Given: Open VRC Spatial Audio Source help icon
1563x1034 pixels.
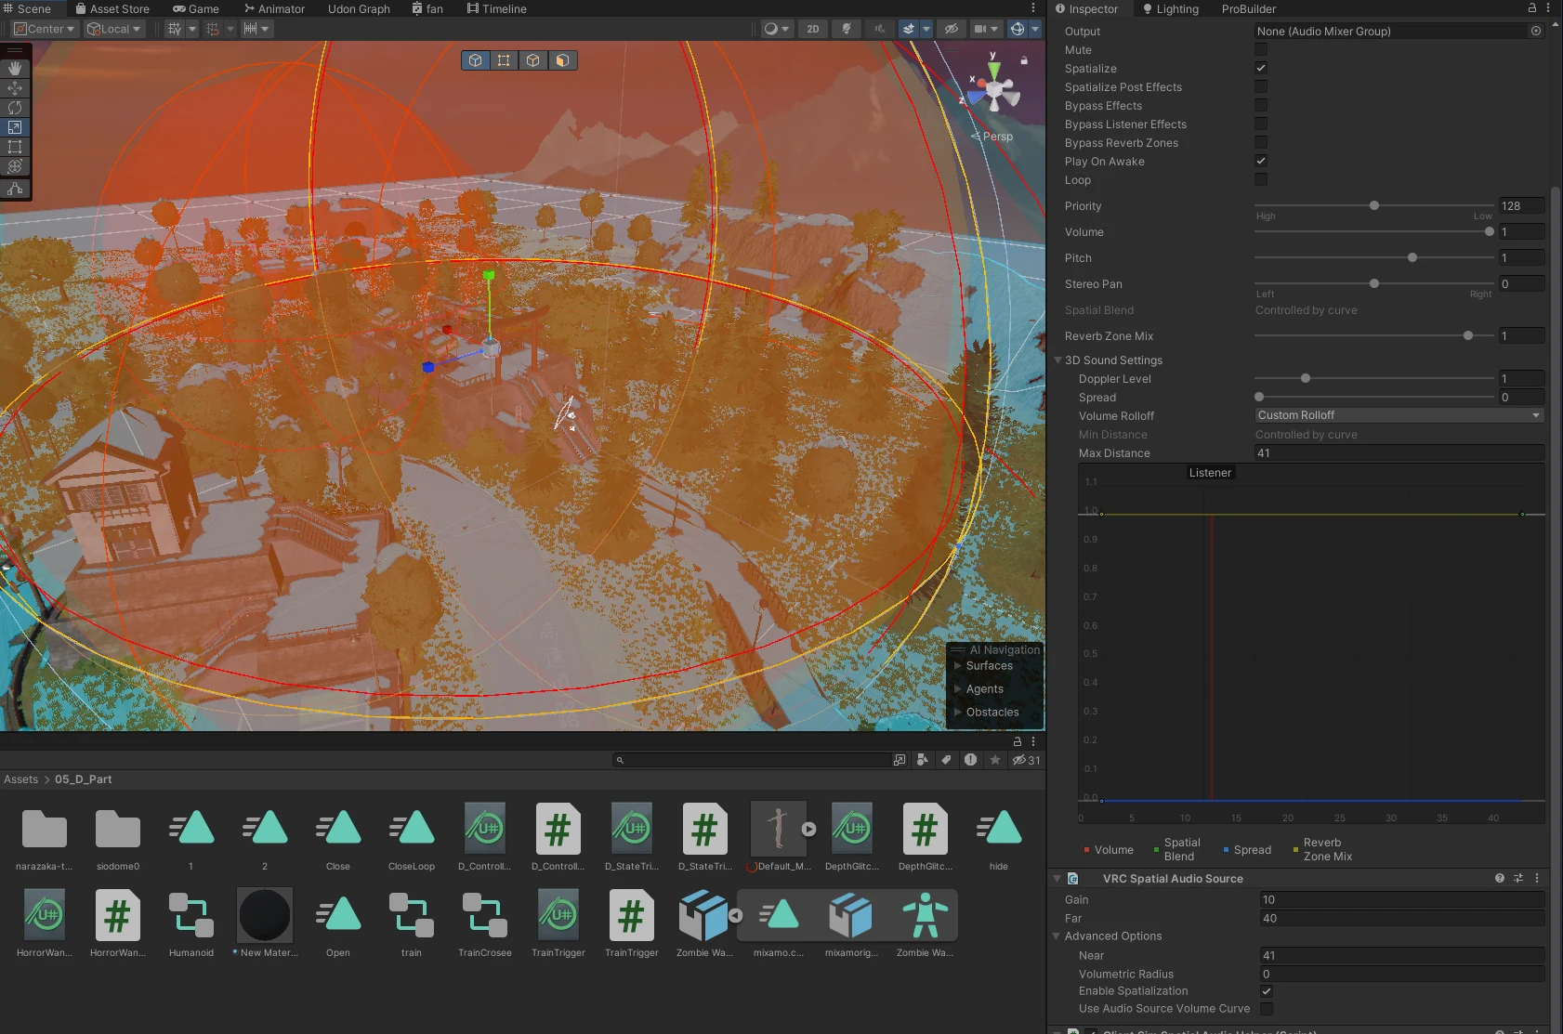Looking at the screenshot, I should (1499, 878).
